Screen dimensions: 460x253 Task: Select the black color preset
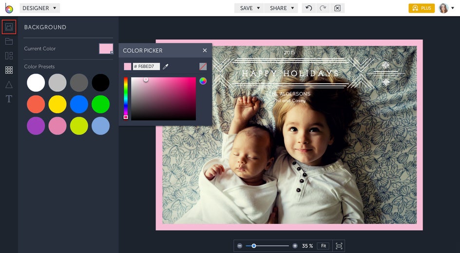(x=100, y=83)
